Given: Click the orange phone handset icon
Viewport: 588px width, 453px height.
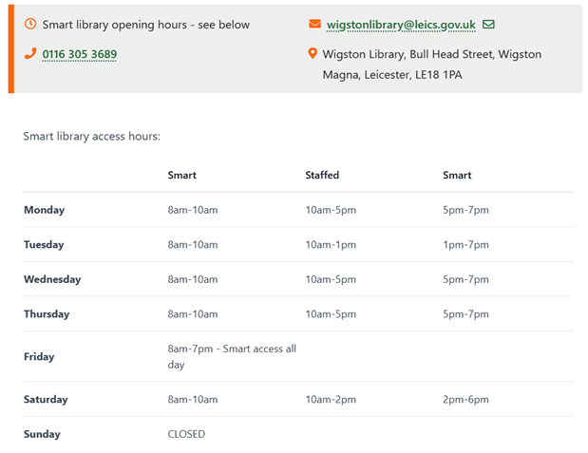Looking at the screenshot, I should click(x=30, y=54).
